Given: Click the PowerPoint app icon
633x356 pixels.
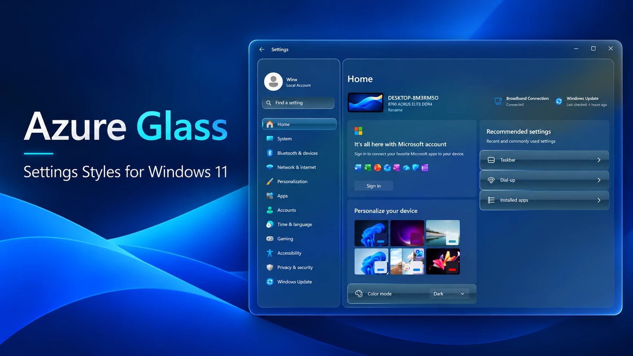Looking at the screenshot, I should [377, 168].
